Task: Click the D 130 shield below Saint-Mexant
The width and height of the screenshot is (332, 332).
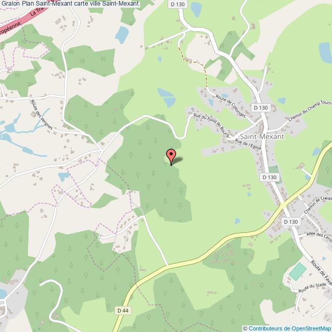Action: coord(269,177)
